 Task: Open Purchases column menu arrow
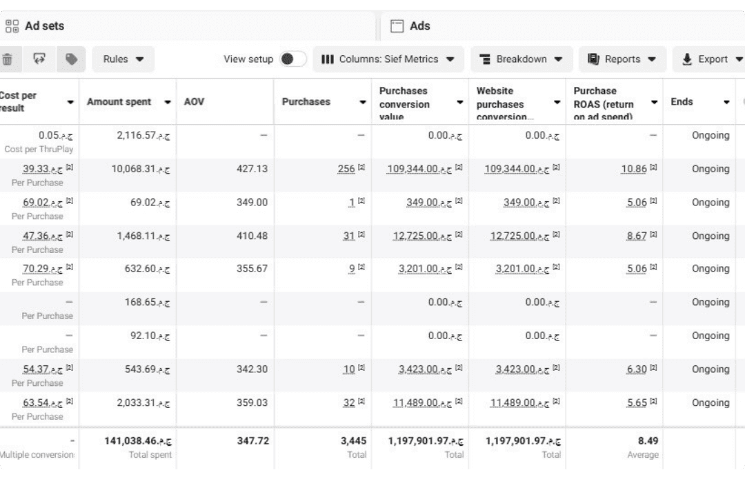363,102
